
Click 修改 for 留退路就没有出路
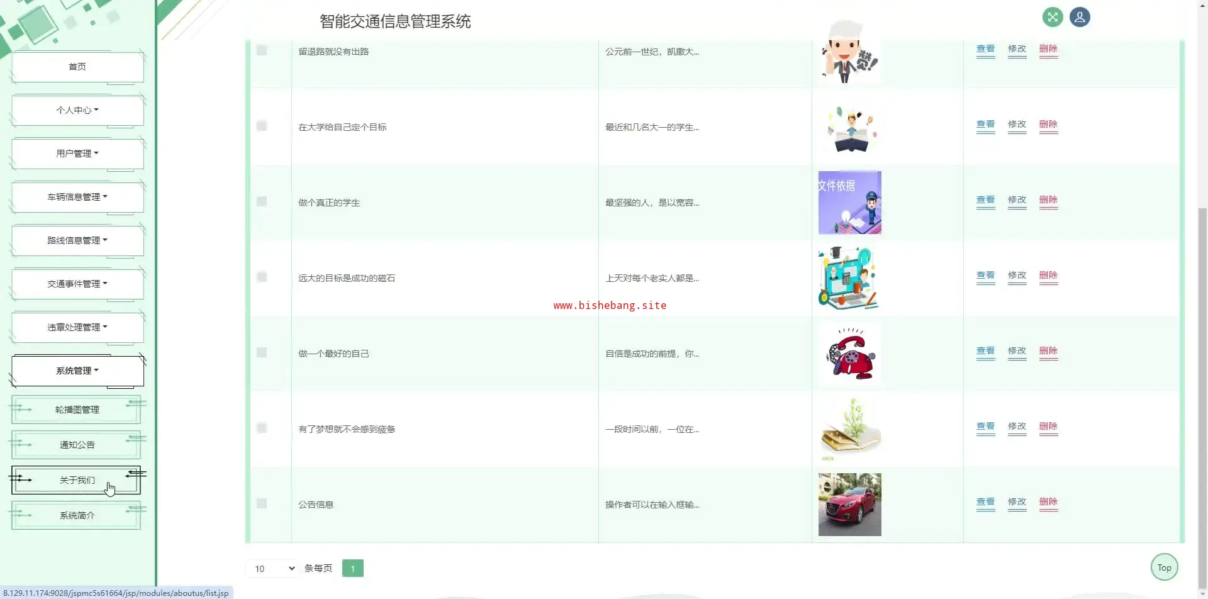click(1017, 49)
